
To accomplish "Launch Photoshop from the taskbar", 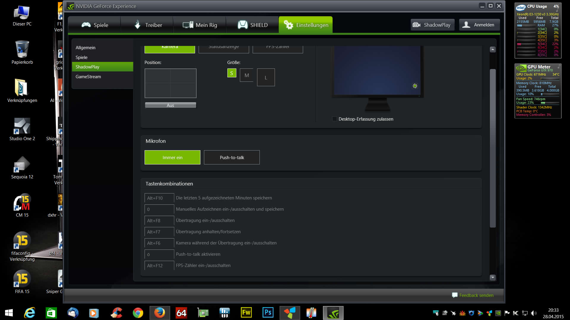I will tap(268, 313).
